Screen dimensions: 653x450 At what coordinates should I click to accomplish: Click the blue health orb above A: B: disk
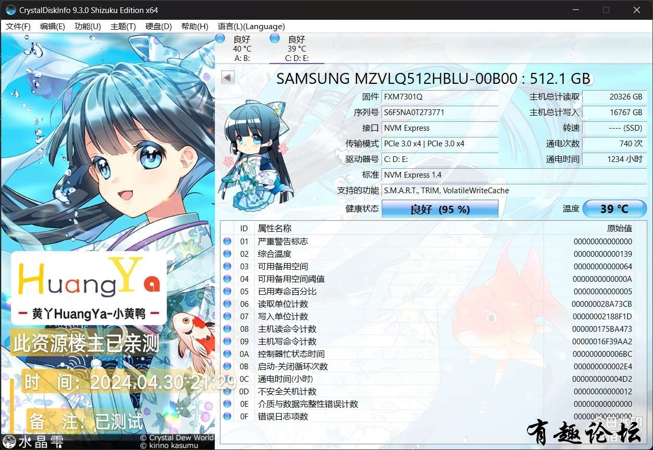click(220, 38)
